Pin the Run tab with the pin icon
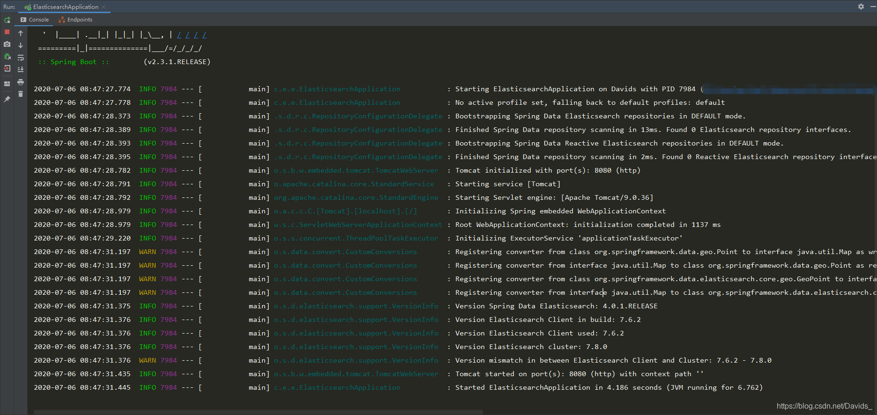 [x=7, y=99]
